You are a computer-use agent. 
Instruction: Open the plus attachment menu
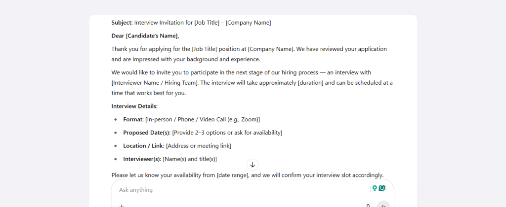click(x=122, y=206)
